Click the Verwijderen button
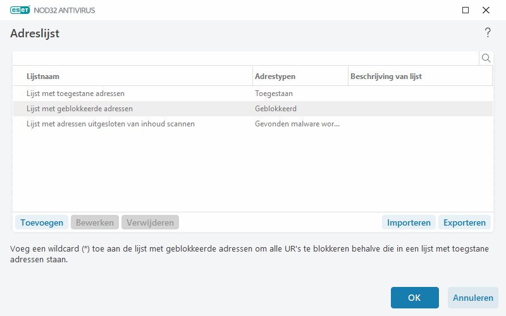 pos(151,222)
